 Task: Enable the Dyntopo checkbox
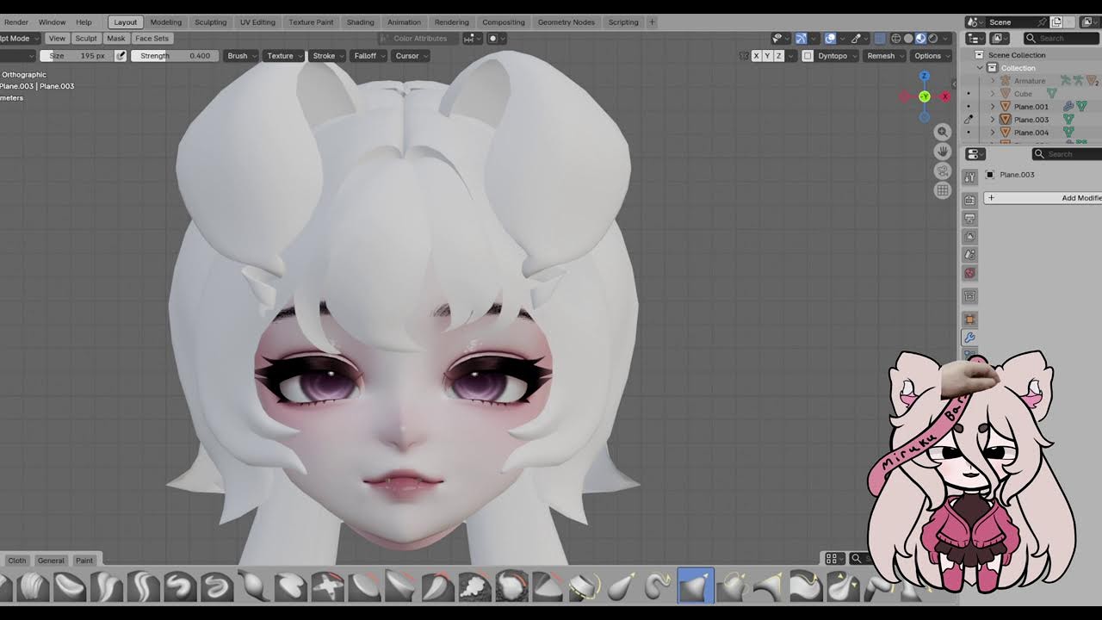coord(808,56)
